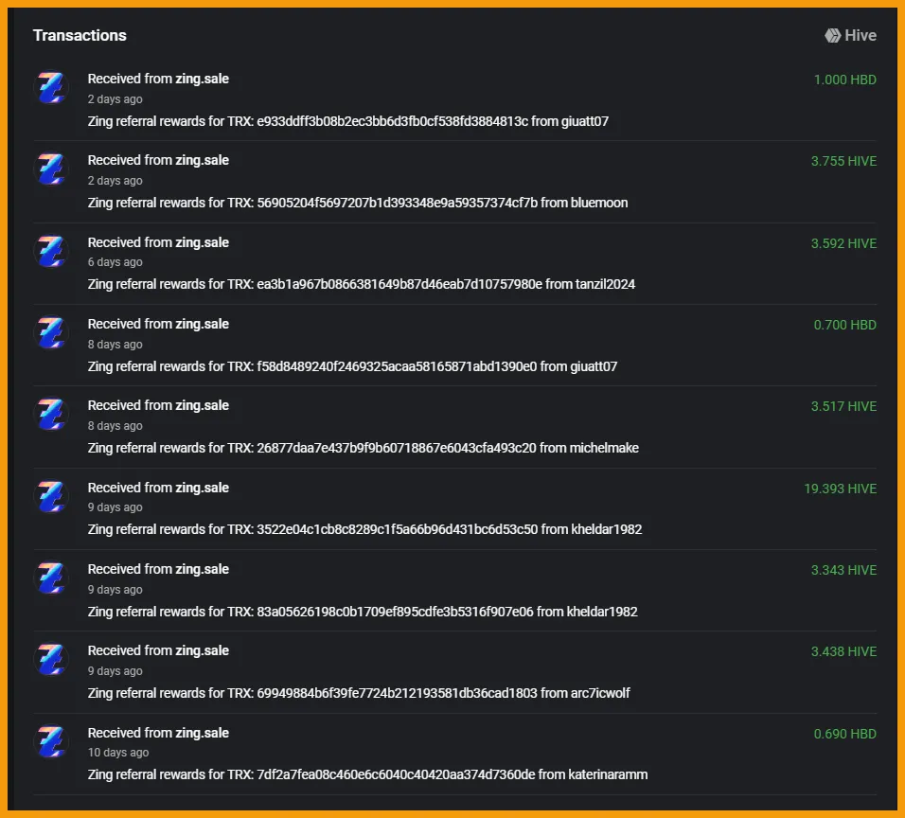
Task: Click the Transactions heading
Action: (x=80, y=36)
